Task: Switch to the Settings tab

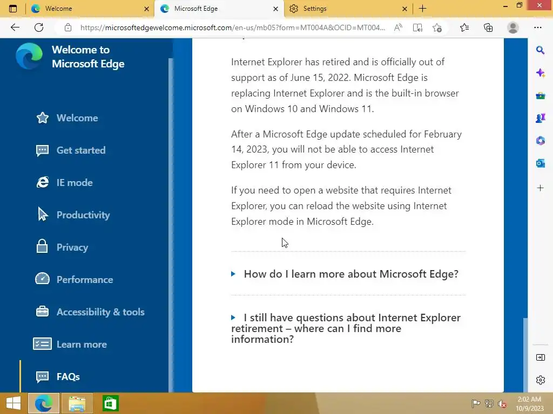Action: pyautogui.click(x=347, y=9)
